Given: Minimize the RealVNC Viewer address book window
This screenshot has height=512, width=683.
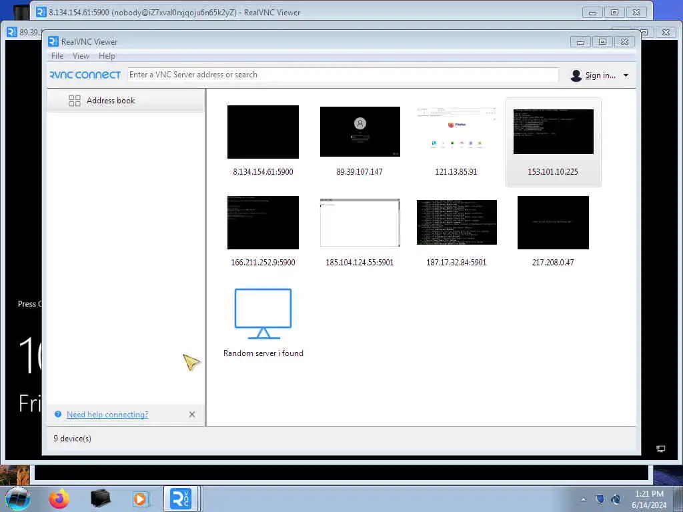Looking at the screenshot, I should (x=581, y=42).
